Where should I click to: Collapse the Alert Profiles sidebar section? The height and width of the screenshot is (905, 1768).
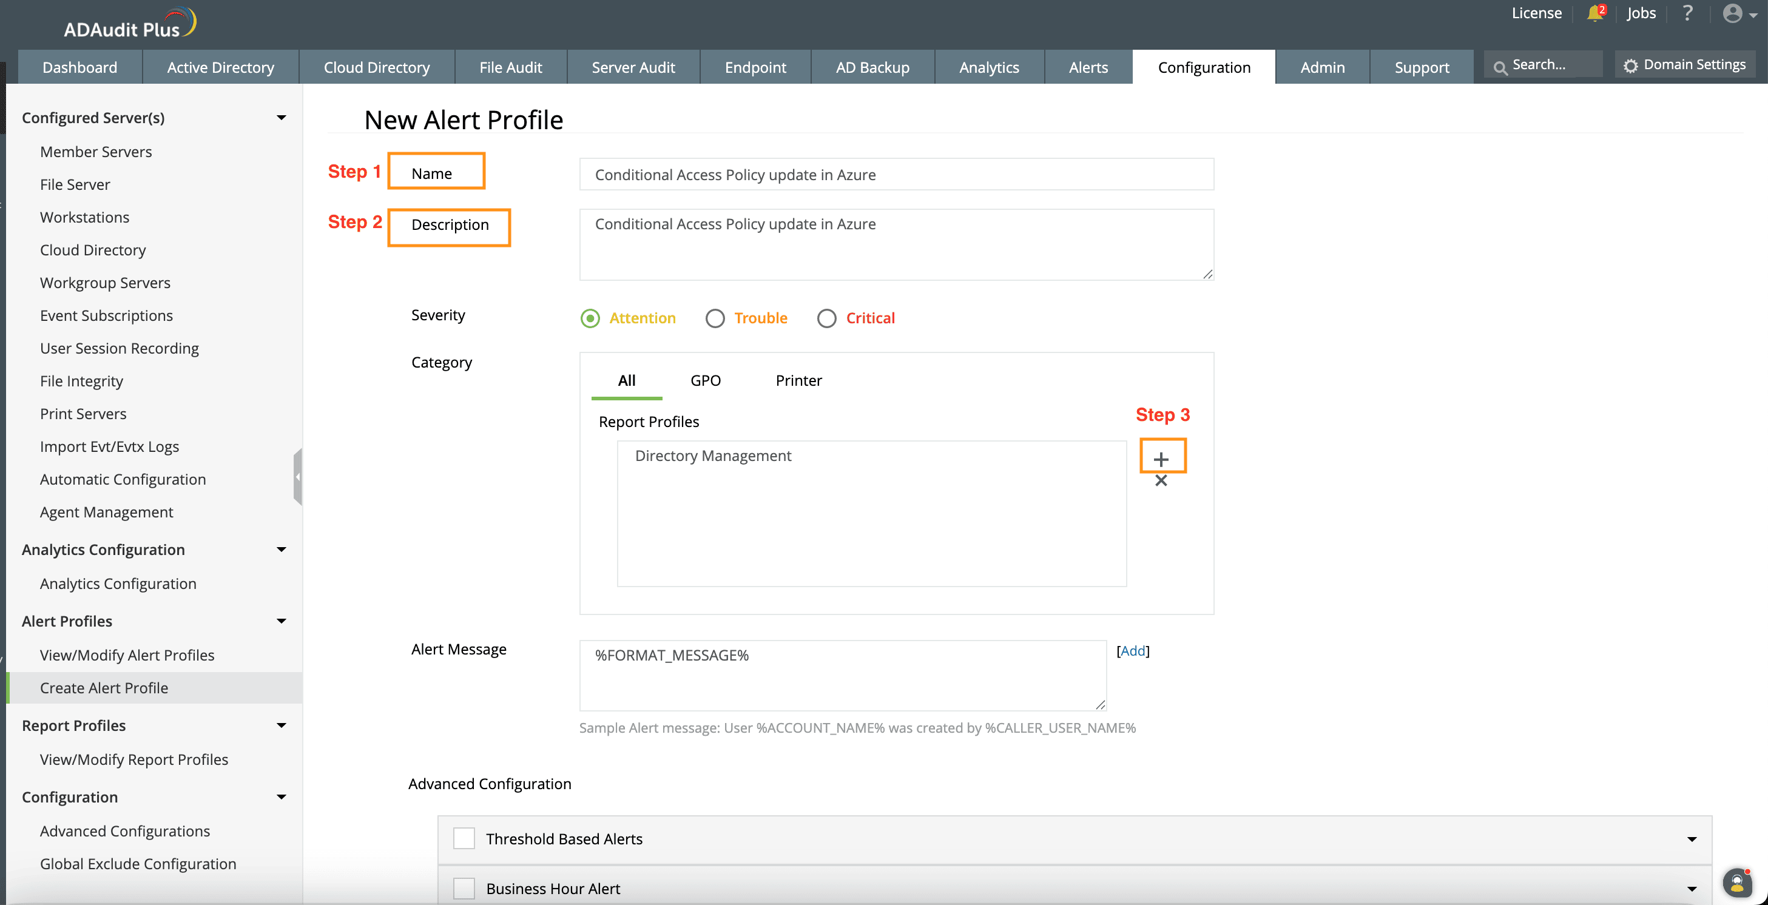pyautogui.click(x=282, y=621)
